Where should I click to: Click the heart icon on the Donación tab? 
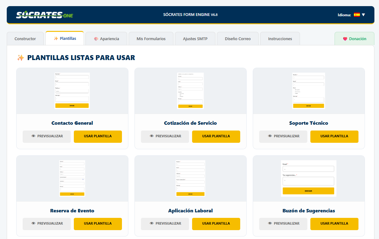pos(345,39)
